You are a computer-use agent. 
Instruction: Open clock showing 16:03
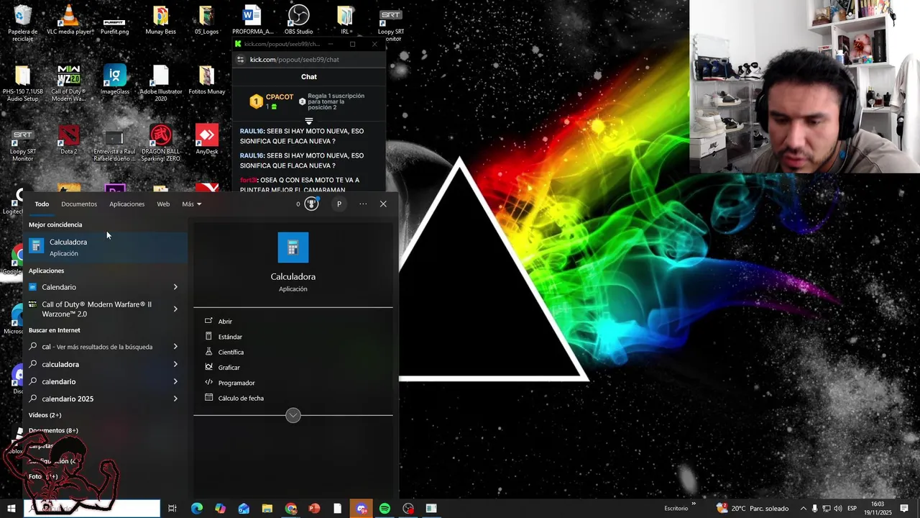(878, 509)
